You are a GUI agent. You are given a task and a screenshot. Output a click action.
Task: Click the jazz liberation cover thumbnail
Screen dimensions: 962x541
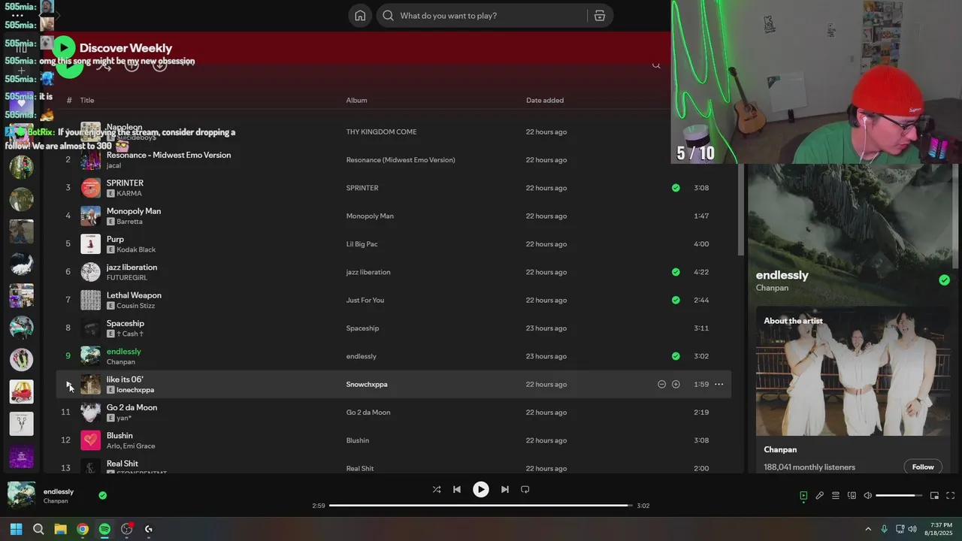click(x=90, y=272)
